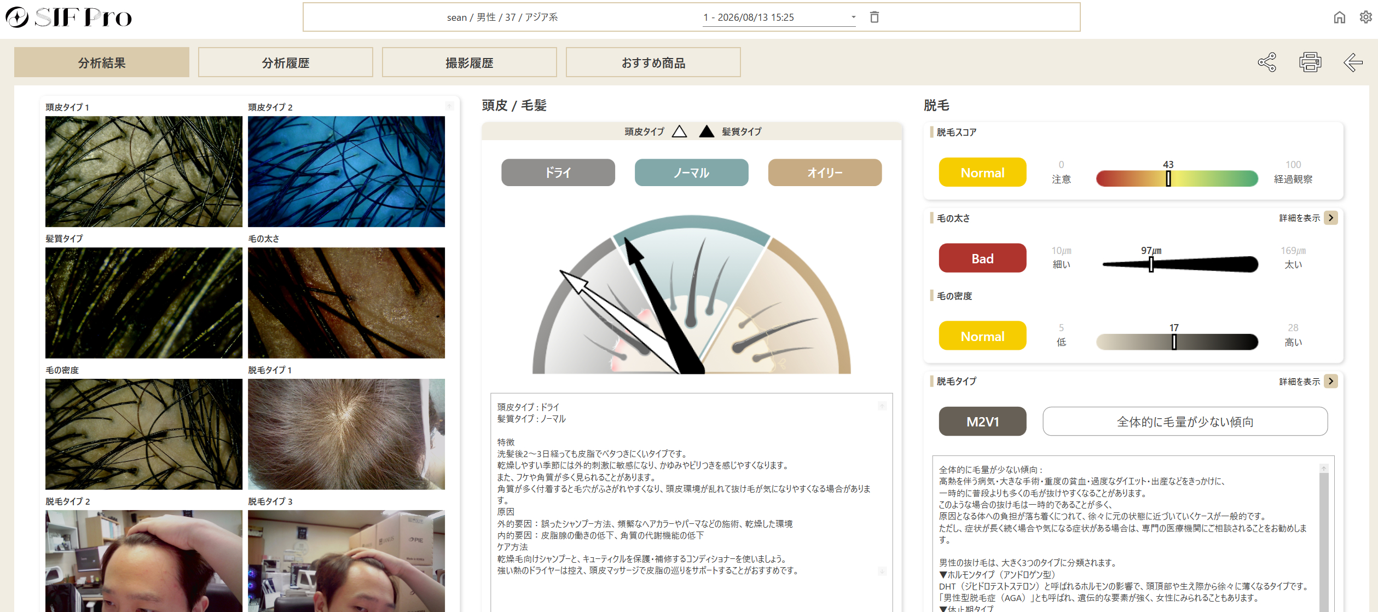Click the M2V1 hair loss type badge
The width and height of the screenshot is (1378, 612).
tap(983, 422)
